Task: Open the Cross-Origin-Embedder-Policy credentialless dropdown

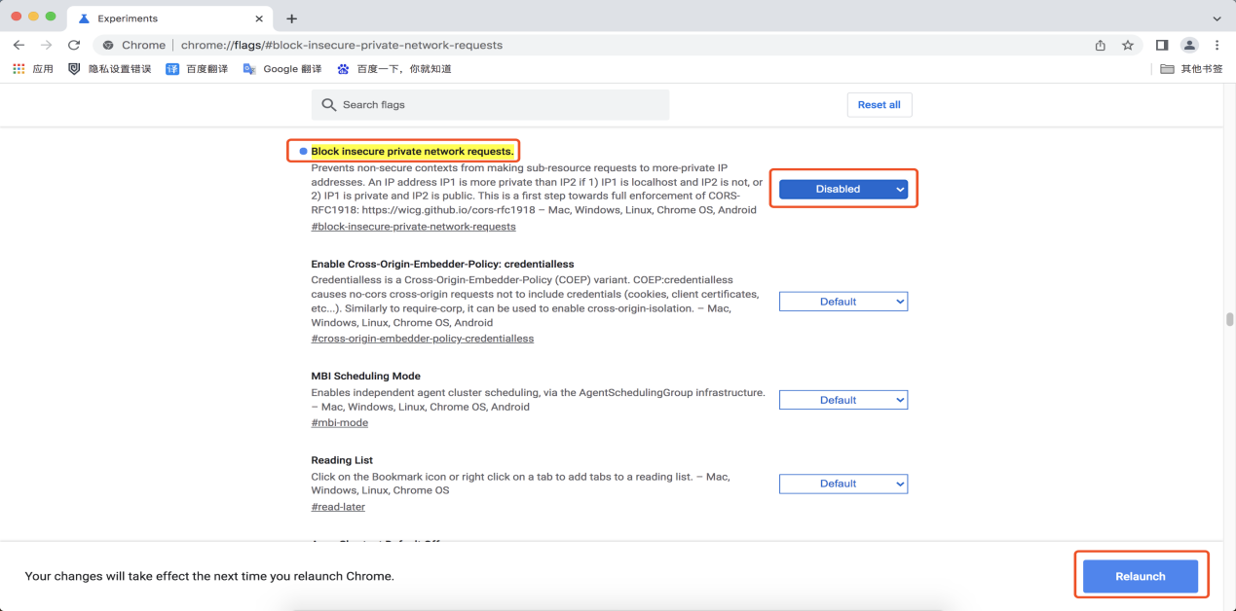Action: (x=843, y=302)
